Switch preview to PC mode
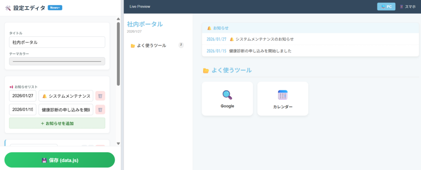Viewport: 421px width, 170px height. (x=386, y=7)
